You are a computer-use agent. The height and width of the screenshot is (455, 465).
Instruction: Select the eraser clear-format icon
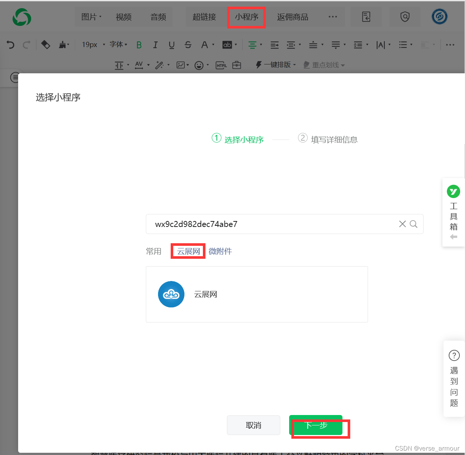[46, 45]
